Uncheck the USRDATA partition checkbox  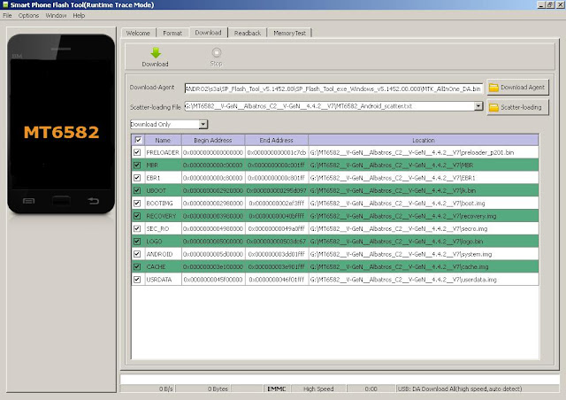coord(137,280)
